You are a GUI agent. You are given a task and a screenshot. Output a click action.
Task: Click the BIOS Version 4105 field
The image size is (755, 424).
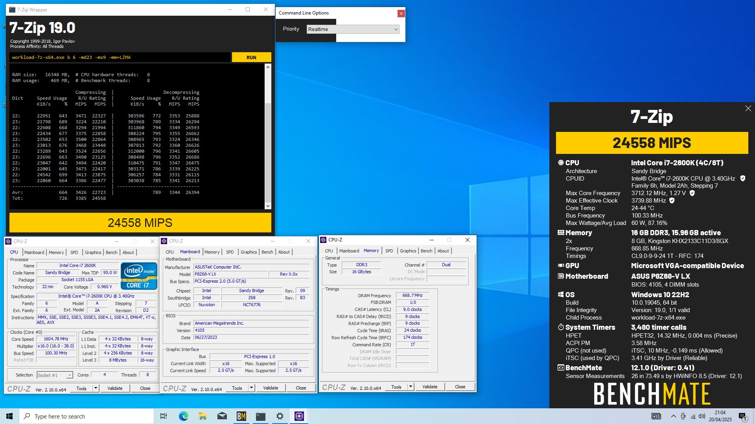[x=252, y=331]
